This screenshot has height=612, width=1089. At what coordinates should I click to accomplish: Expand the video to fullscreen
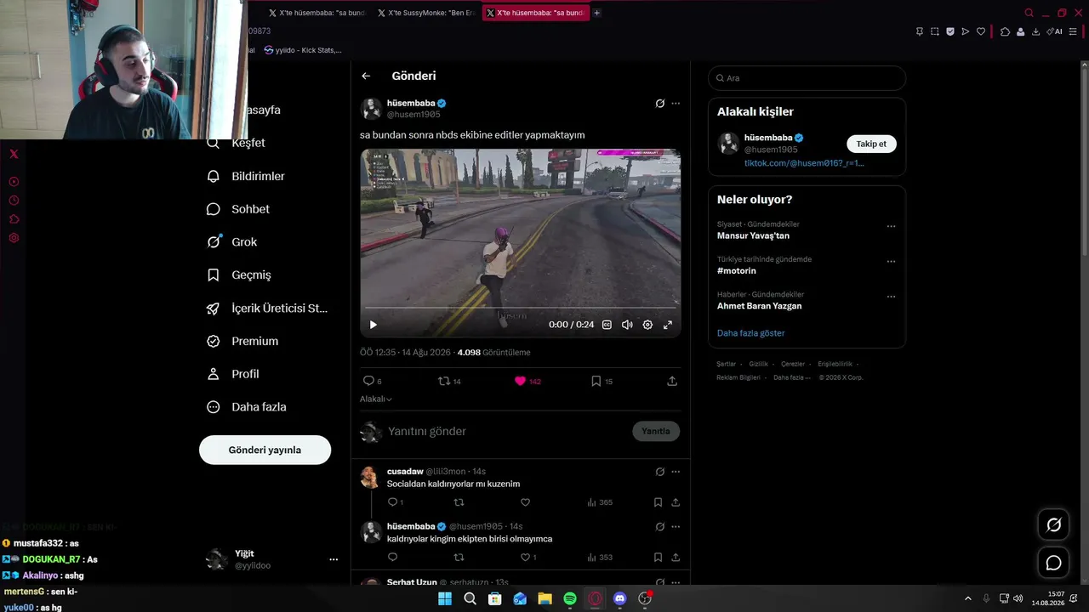coord(668,325)
